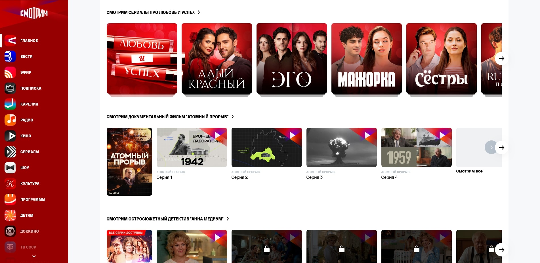
Task: Click the Смотрим logo in sidebar
Action: pyautogui.click(x=34, y=13)
